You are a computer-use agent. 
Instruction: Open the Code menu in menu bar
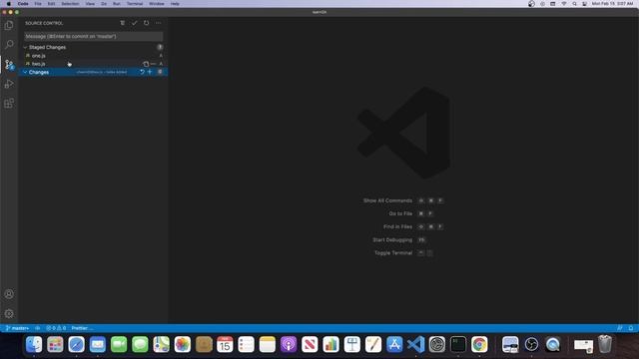point(23,4)
